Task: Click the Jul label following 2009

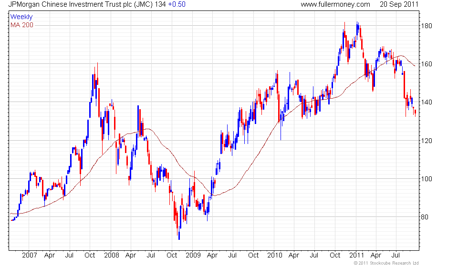Action: [x=232, y=256]
